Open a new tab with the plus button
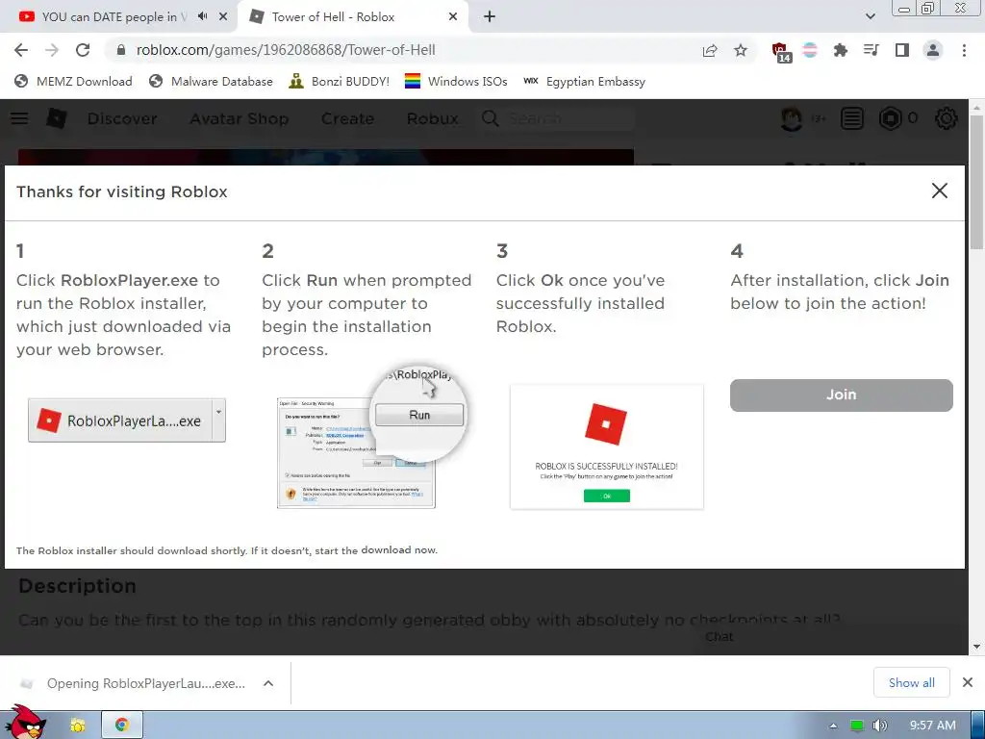The image size is (985, 739). tap(490, 17)
